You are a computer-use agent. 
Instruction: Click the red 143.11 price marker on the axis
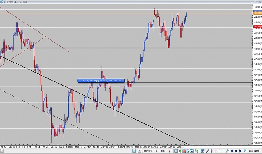point(257,26)
